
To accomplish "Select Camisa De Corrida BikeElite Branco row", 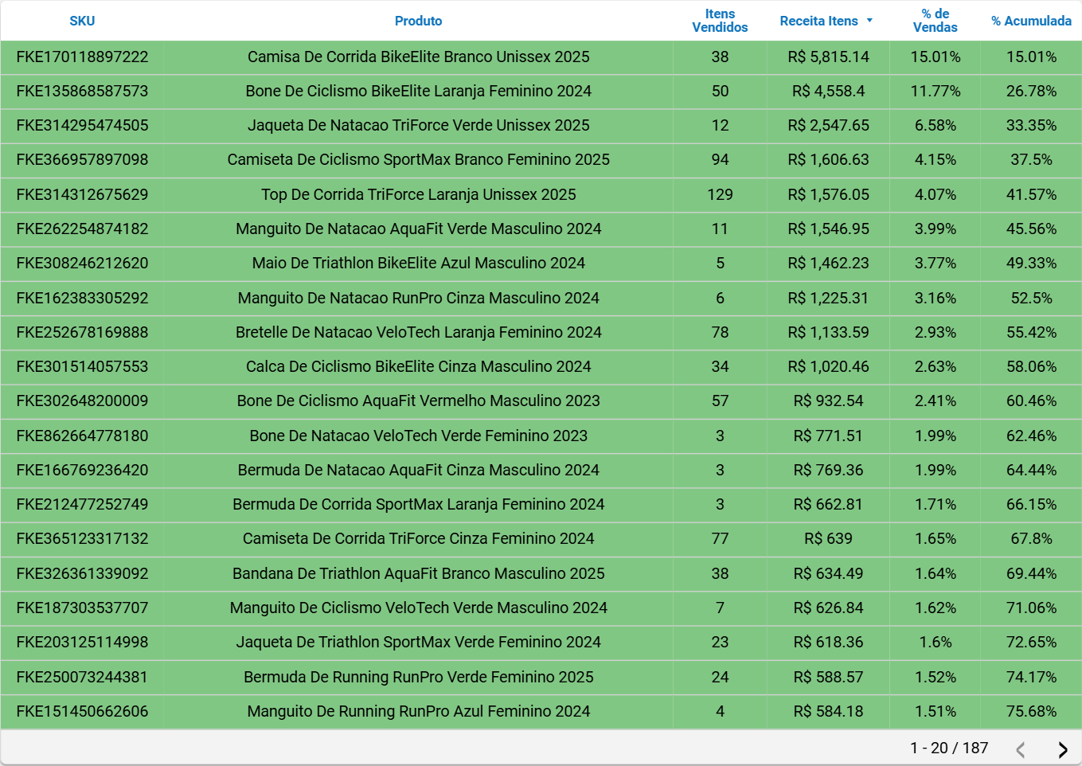I will 418,57.
